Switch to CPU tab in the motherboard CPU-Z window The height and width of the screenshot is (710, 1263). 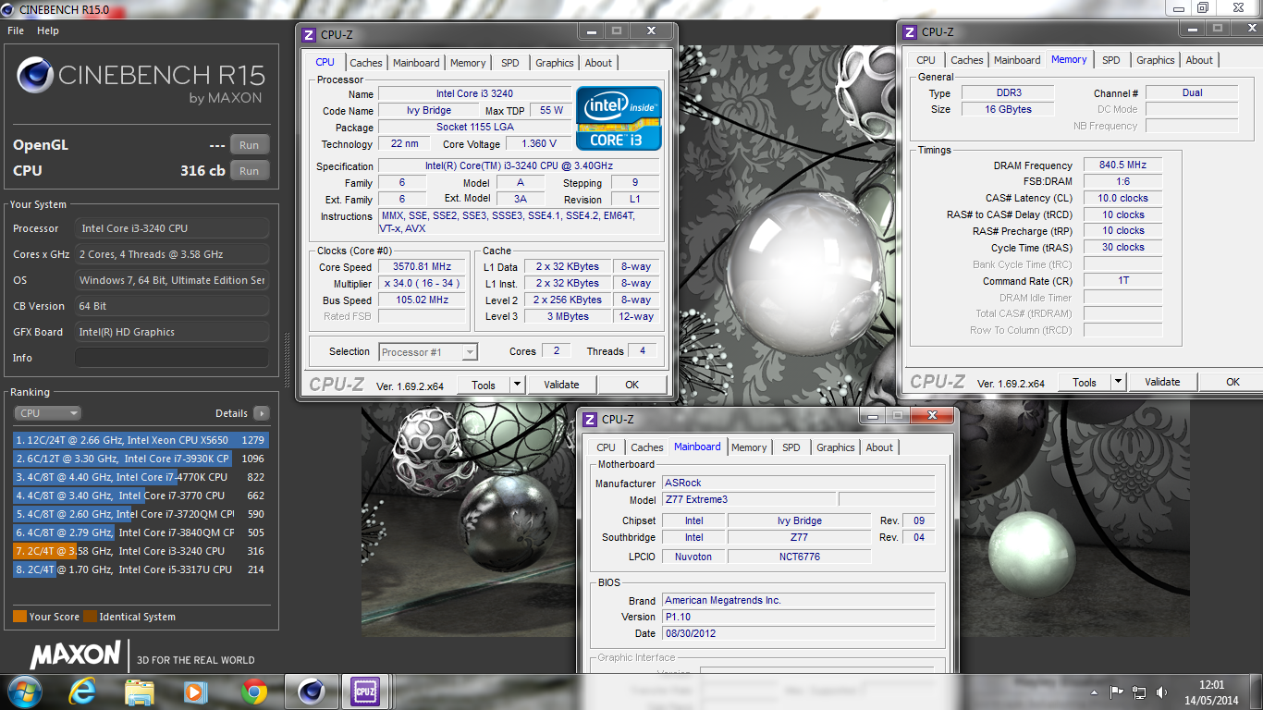606,447
